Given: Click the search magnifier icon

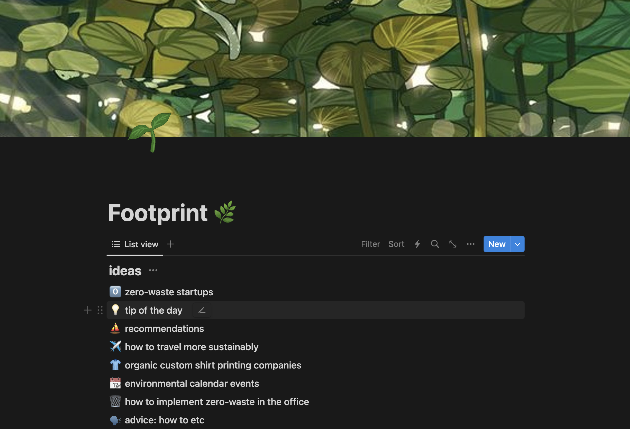Looking at the screenshot, I should [435, 244].
